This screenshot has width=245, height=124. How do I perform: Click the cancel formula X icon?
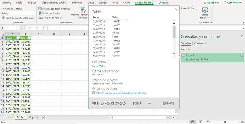pos(29,28)
